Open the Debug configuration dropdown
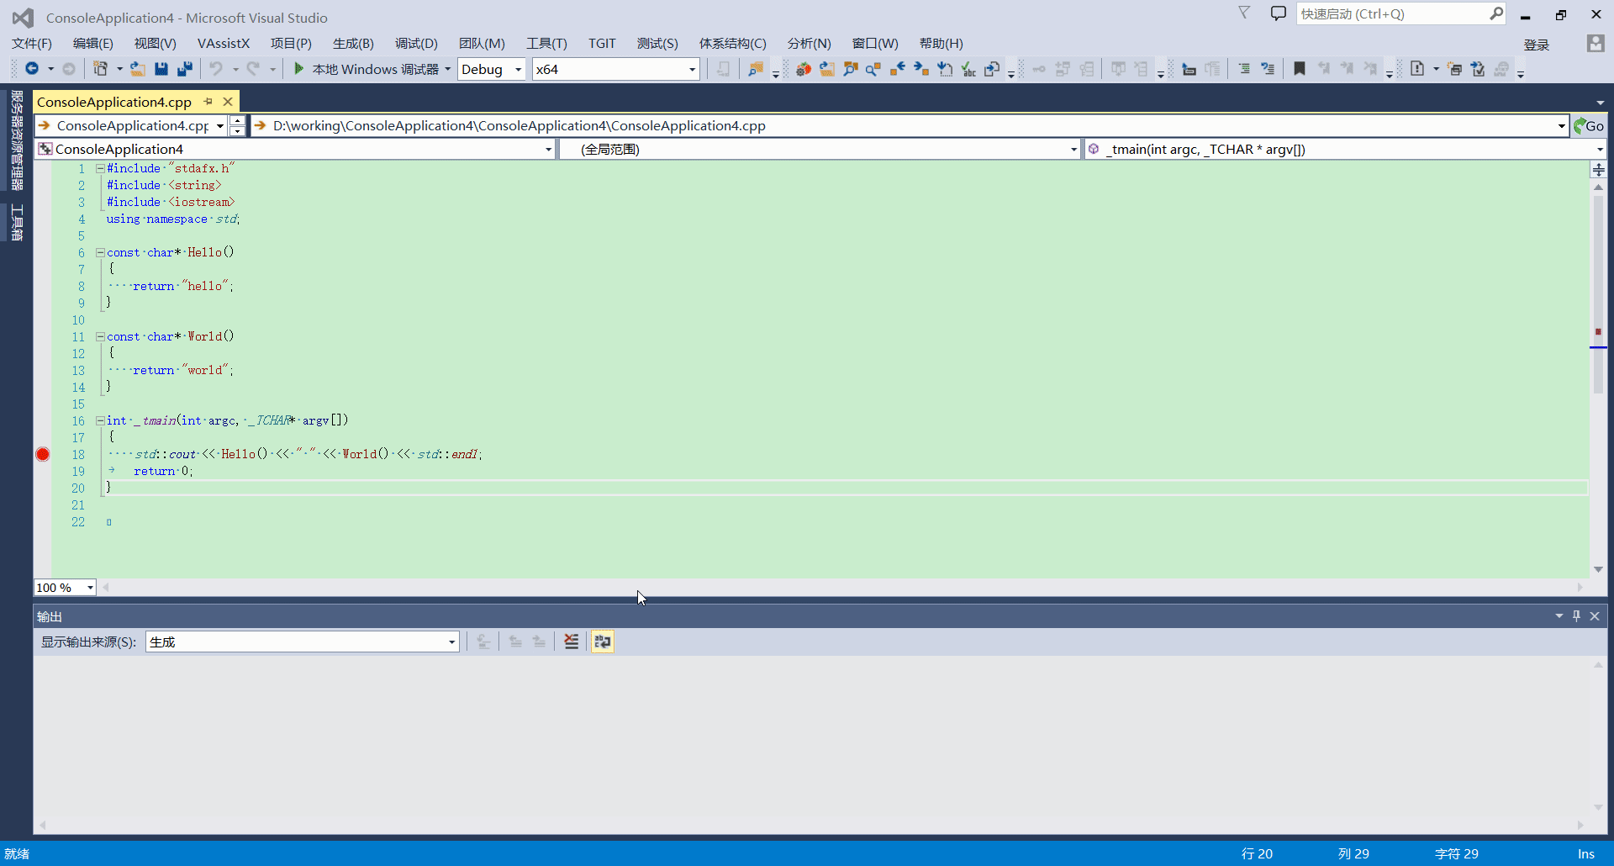The image size is (1614, 866). click(x=492, y=69)
